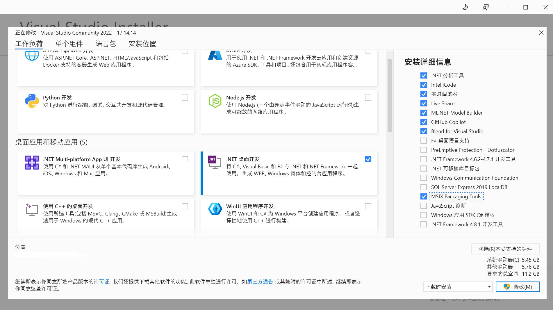Click the ASP.NET web globe icon

click(32, 55)
